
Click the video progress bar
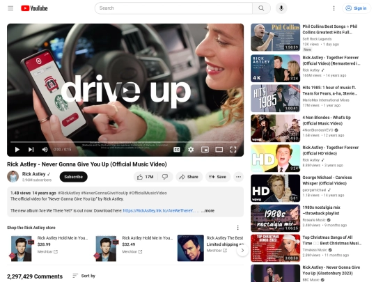pyautogui.click(x=123, y=142)
